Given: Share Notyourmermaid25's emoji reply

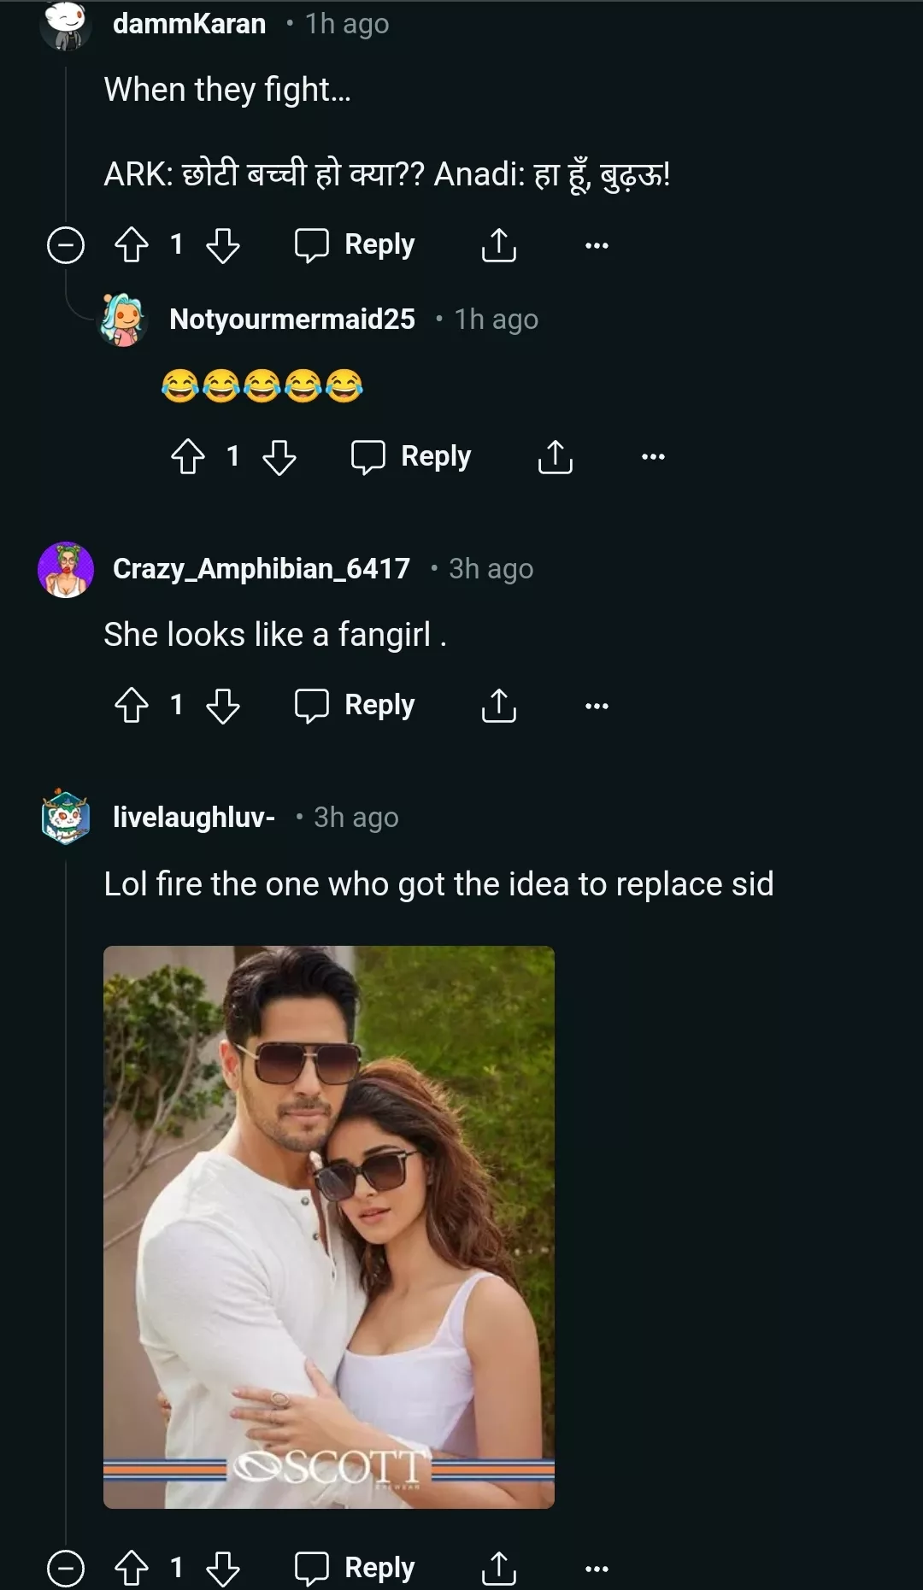Looking at the screenshot, I should point(556,457).
